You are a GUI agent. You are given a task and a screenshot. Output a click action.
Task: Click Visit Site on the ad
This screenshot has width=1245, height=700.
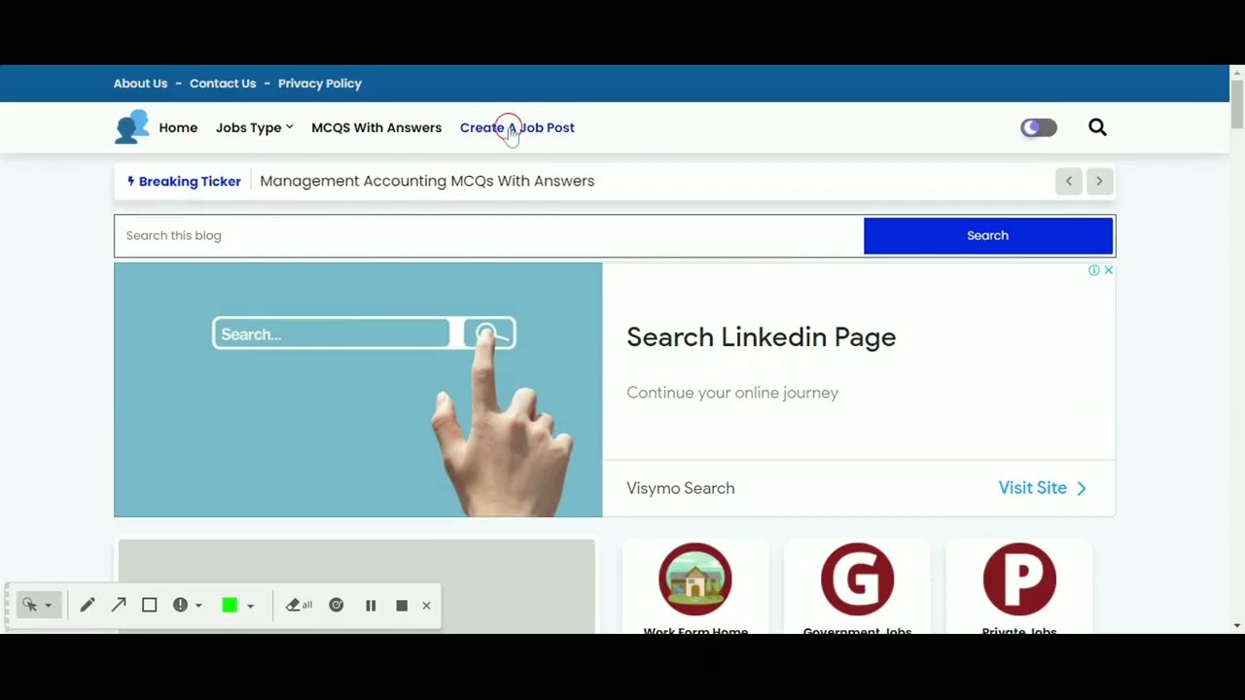coord(1043,488)
